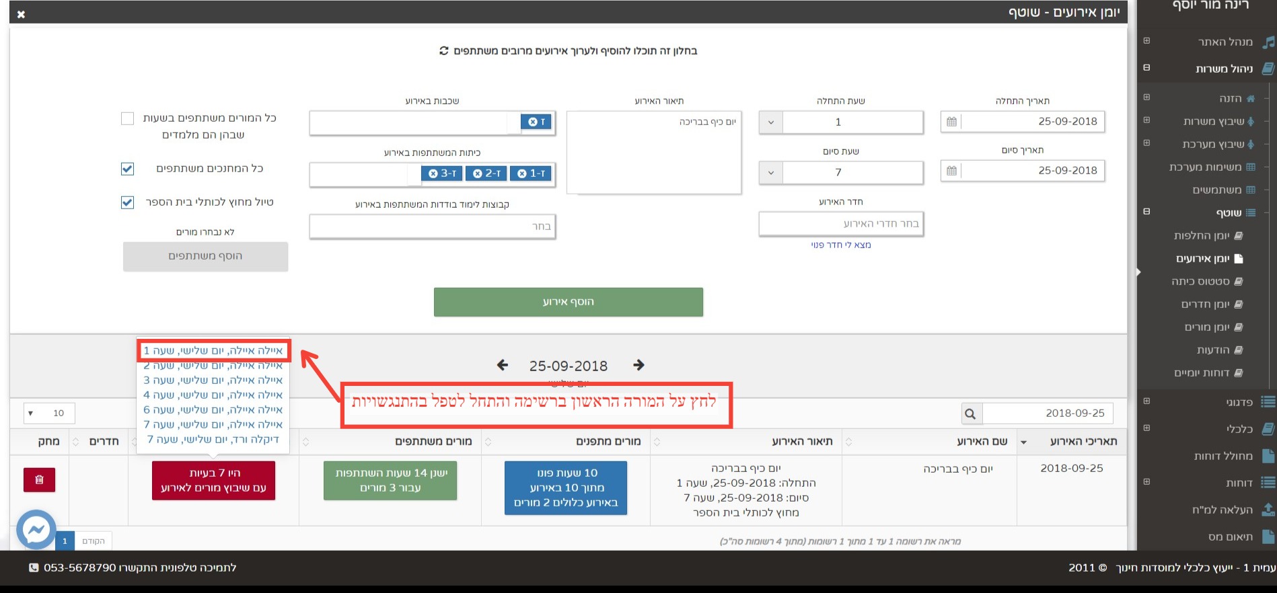Sort the table by תאריכי האירוע
The height and width of the screenshot is (593, 1277).
point(1072,442)
